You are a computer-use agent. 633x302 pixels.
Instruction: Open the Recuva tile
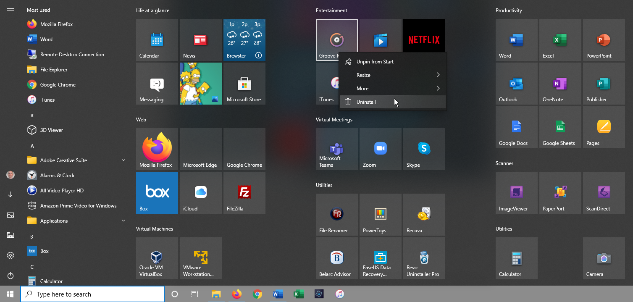coord(424,215)
